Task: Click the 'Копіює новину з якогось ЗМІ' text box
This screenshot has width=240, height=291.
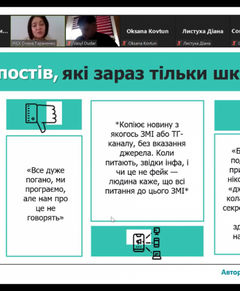Action: click(x=147, y=161)
